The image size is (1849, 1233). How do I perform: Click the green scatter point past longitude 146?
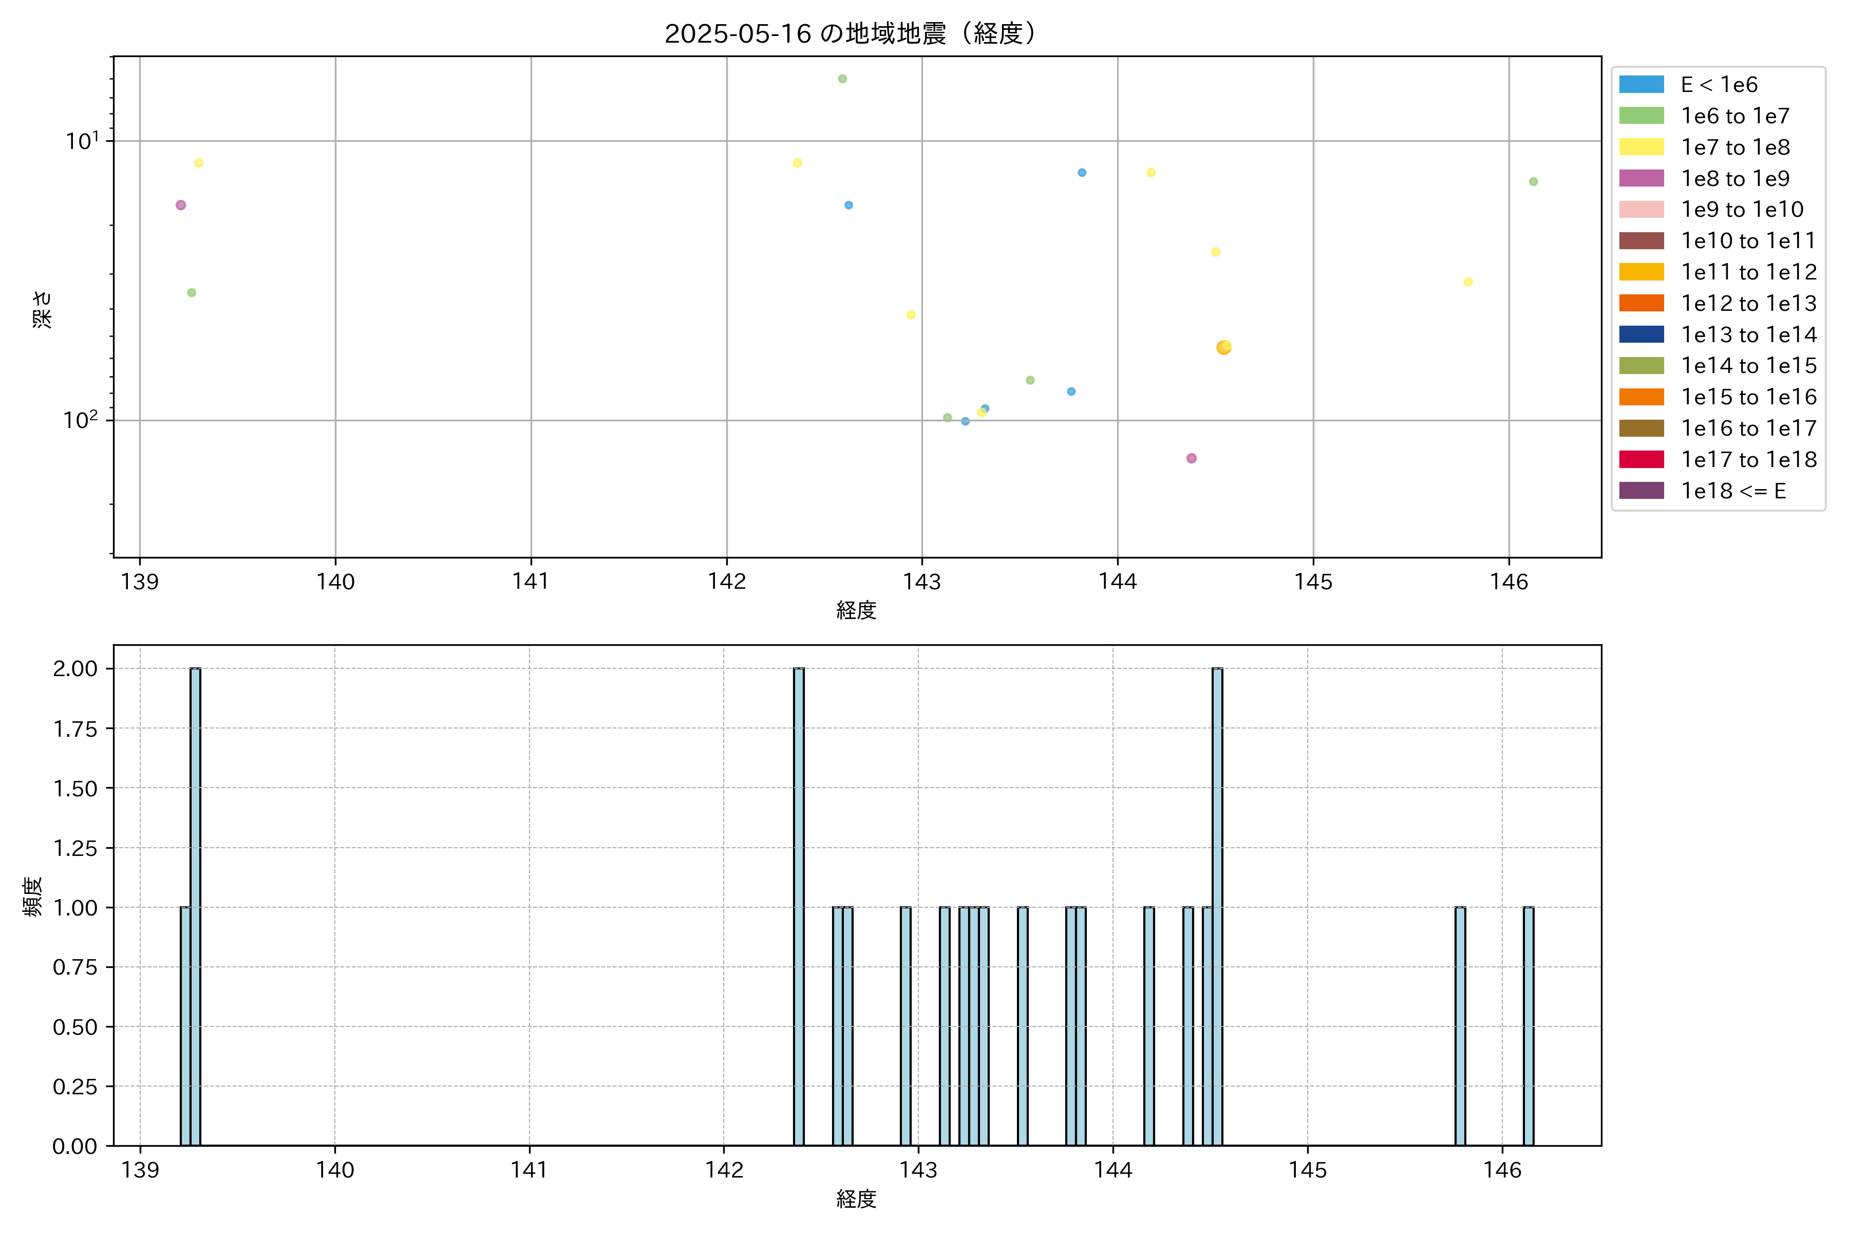click(x=1533, y=182)
